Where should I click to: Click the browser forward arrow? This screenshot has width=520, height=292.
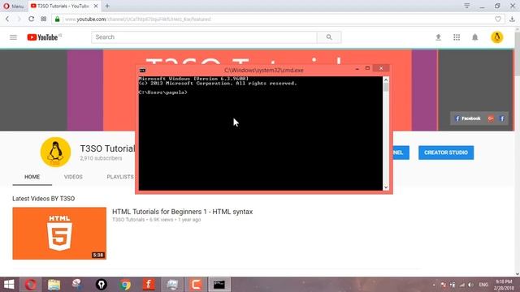[x=19, y=19]
